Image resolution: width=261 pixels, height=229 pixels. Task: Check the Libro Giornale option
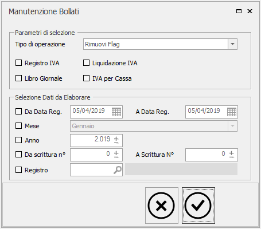(x=18, y=78)
